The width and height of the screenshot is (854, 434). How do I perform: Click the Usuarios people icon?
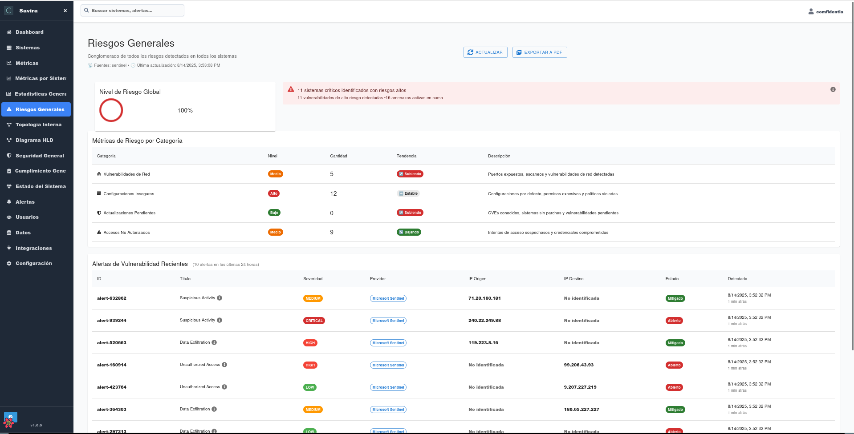tap(9, 217)
